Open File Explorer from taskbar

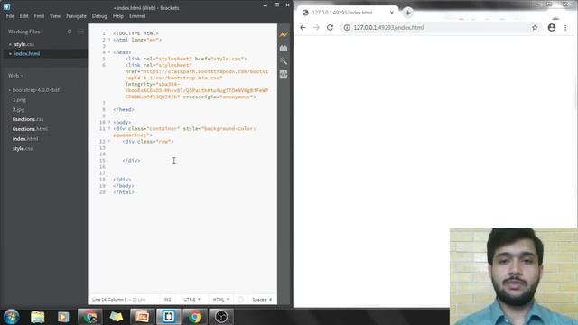tap(37, 317)
